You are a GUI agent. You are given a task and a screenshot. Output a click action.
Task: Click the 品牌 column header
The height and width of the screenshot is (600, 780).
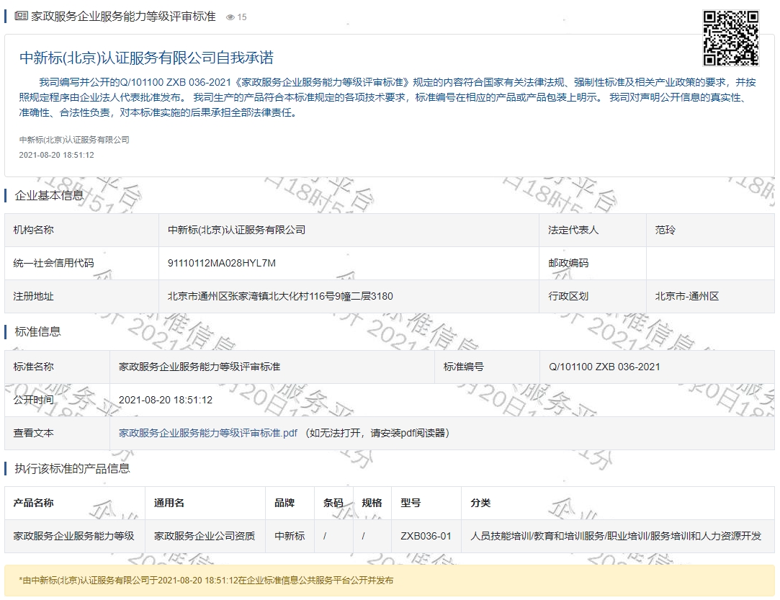[x=290, y=503]
